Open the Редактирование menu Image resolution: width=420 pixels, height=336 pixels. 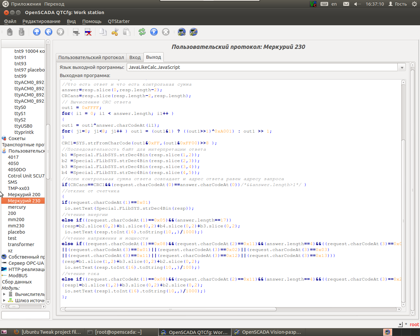(41, 21)
